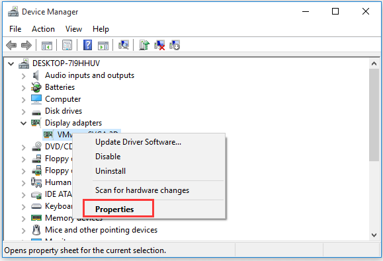Choose Uninstall from the context menu
Viewport: 383px width, 261px height.
149,171
